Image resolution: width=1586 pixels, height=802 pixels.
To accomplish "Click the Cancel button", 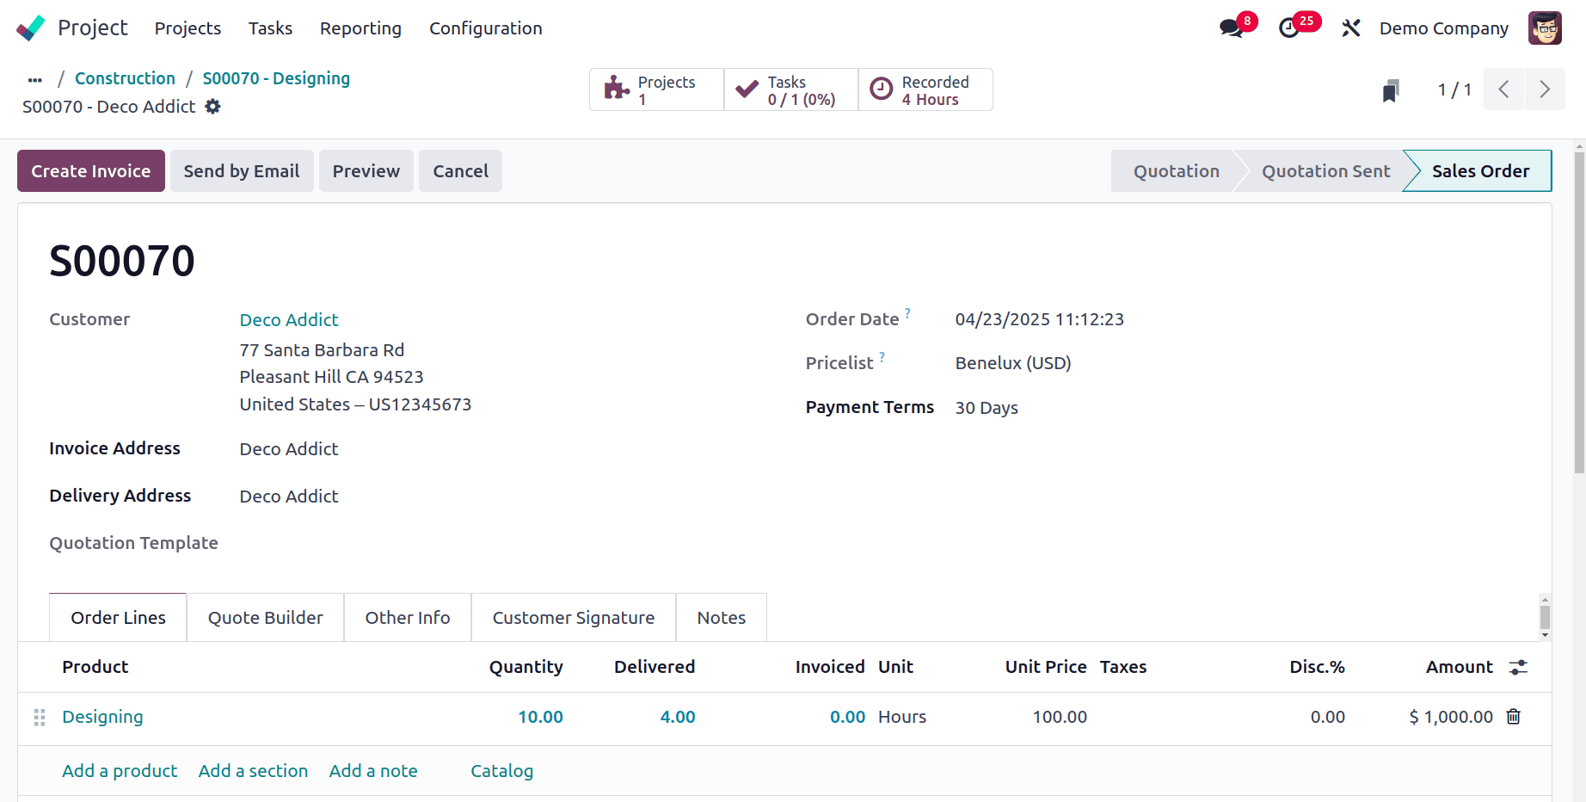I will (460, 170).
